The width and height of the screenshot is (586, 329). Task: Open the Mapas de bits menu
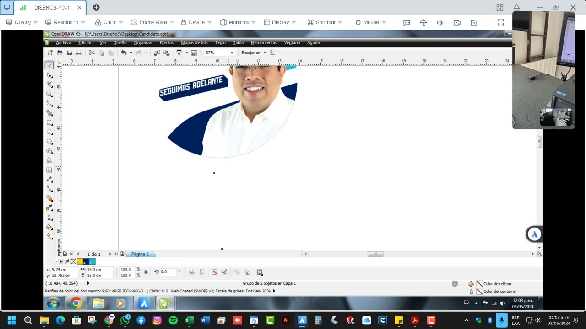[x=194, y=43]
